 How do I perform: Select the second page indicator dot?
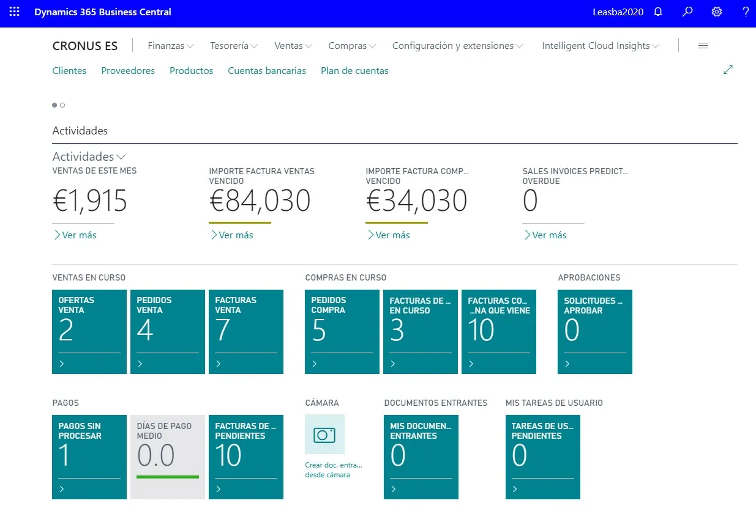(x=62, y=105)
